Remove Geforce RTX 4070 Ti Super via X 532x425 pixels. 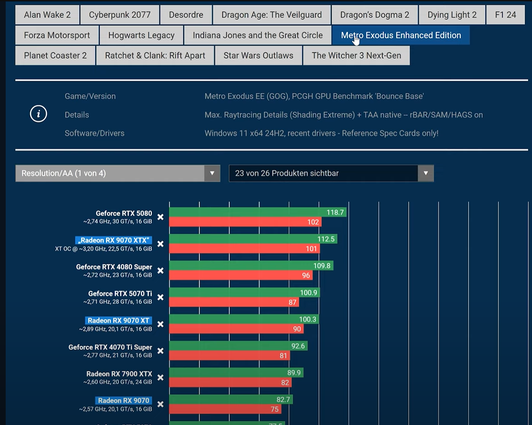click(x=161, y=351)
